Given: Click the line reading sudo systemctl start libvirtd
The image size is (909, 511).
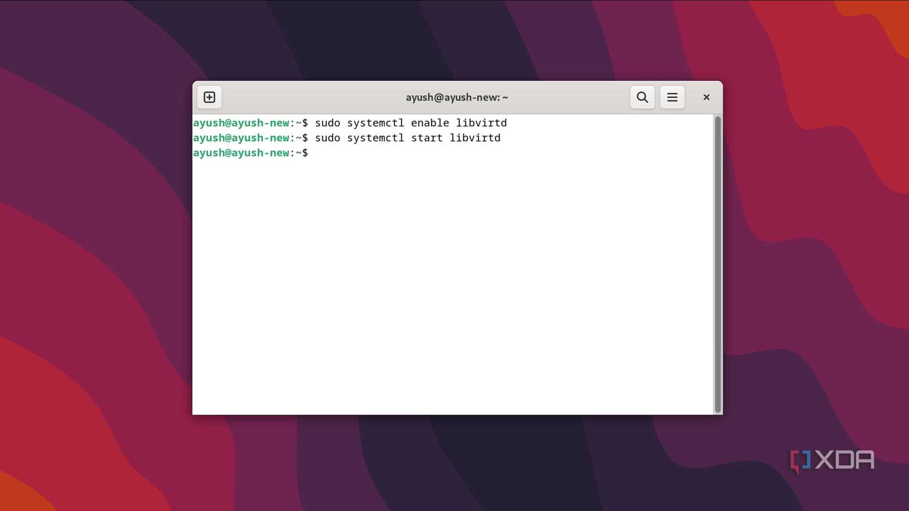Looking at the screenshot, I should pyautogui.click(x=408, y=138).
